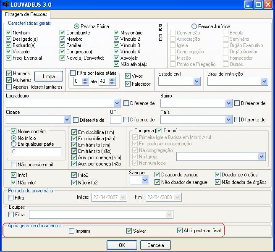
Task: Expand the Logradouro dropdown
Action: tap(117, 103)
